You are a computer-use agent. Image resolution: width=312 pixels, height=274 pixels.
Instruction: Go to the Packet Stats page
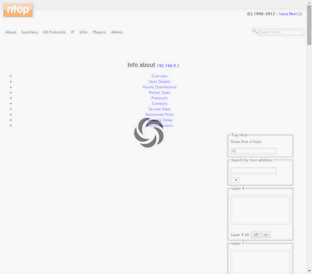coord(159,92)
